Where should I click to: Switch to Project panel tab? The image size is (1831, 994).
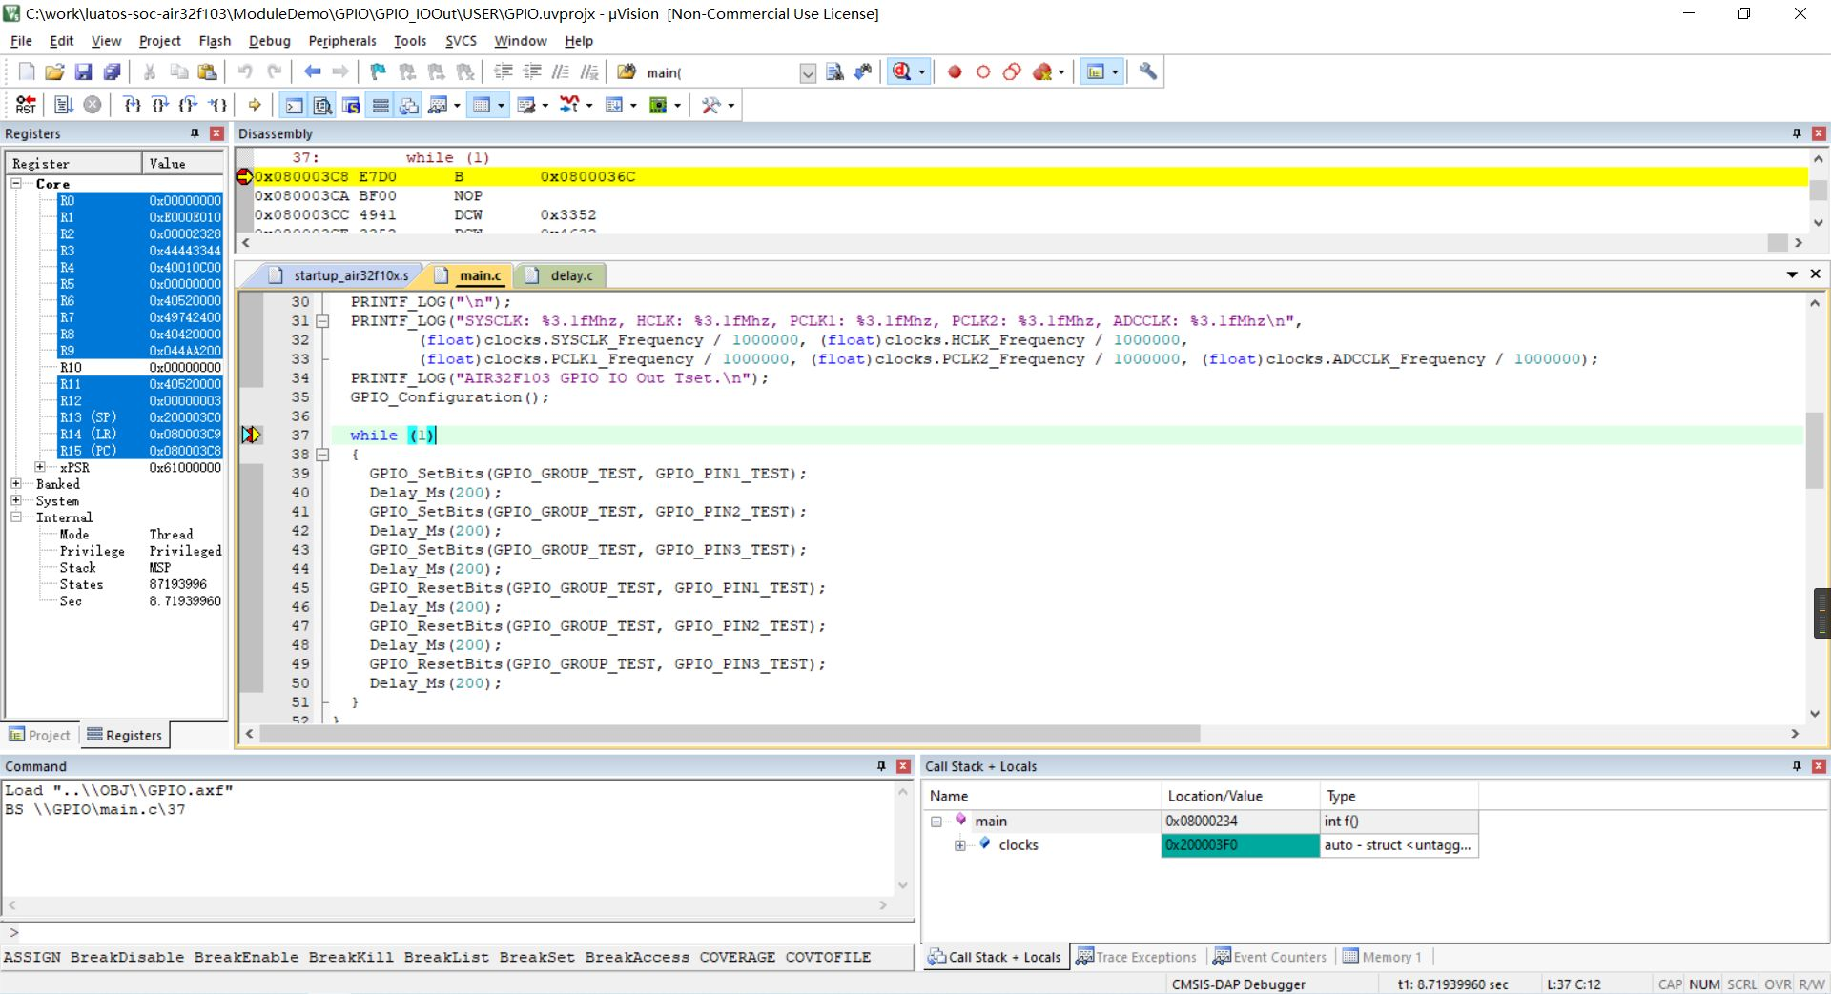pyautogui.click(x=40, y=735)
